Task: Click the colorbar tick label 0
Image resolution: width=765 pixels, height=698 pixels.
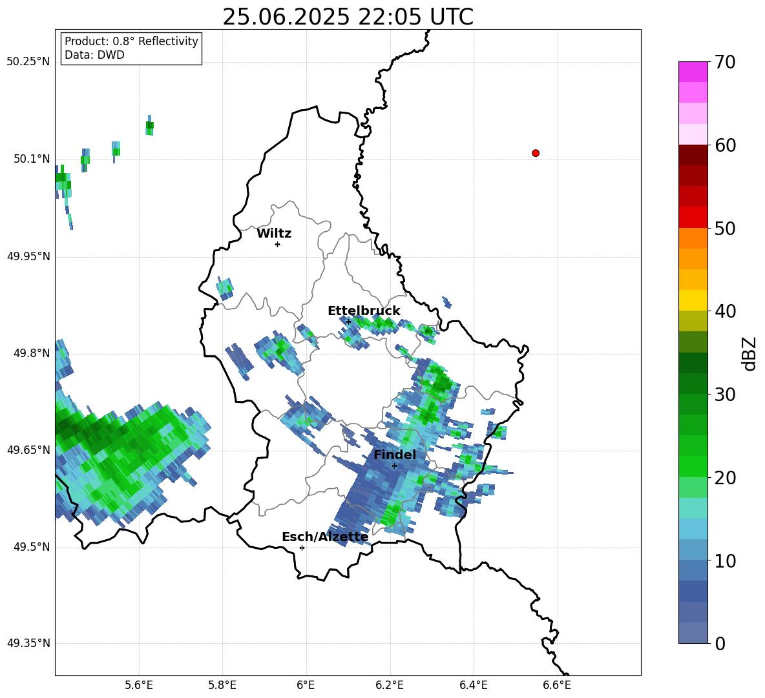Action: 720,644
